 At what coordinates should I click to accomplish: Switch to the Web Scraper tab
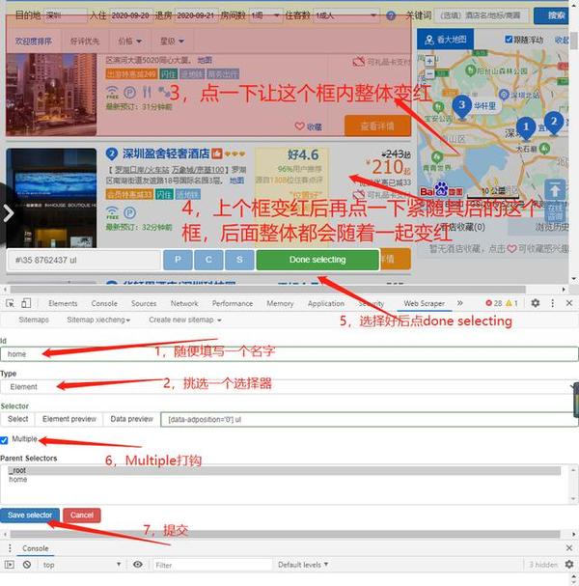click(x=424, y=303)
